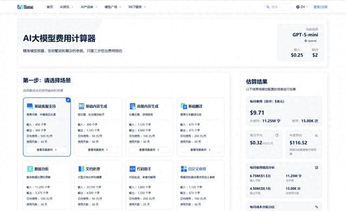Click the 文档处理 scenario icon
Viewport: 346px width, 211px height.
point(82,169)
